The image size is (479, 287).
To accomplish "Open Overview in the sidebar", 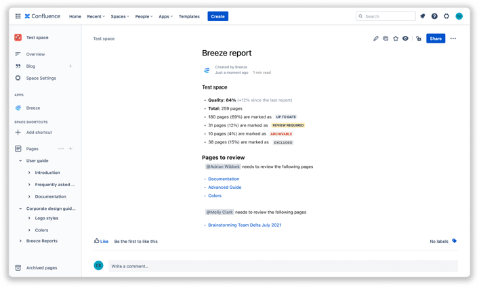I will click(35, 54).
